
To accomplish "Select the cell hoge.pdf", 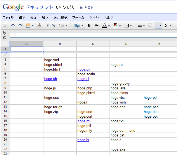I will 159,98.
